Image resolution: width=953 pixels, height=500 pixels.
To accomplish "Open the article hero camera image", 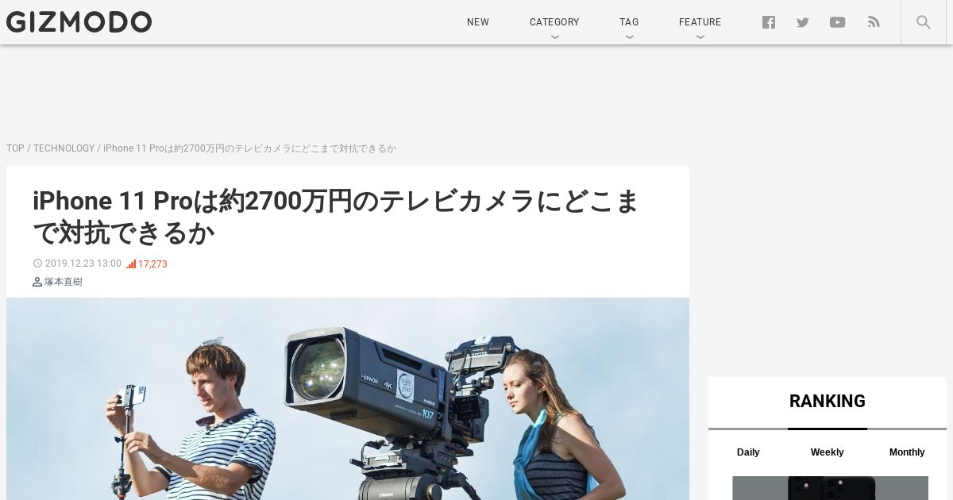I will [x=348, y=398].
